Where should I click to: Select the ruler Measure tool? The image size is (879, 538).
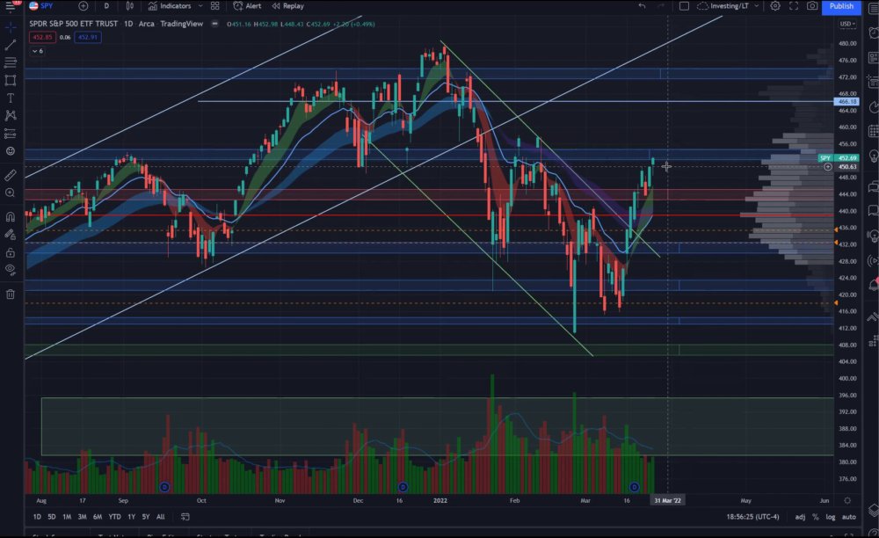[11, 176]
